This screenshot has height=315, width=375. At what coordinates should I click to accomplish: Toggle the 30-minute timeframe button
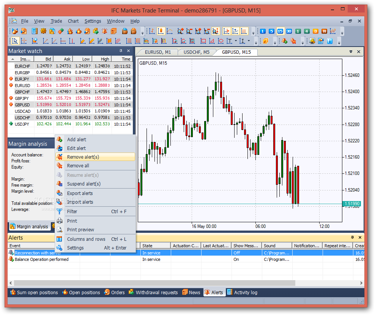[289, 31]
